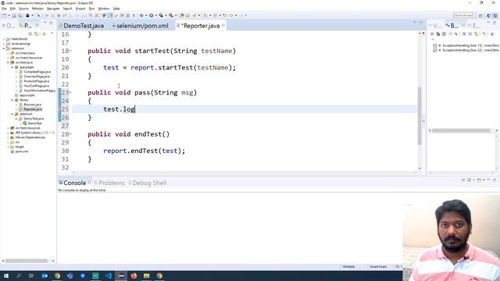Click in the code at line 30 report.endTest
Image resolution: width=500 pixels, height=281 pixels.
(144, 151)
